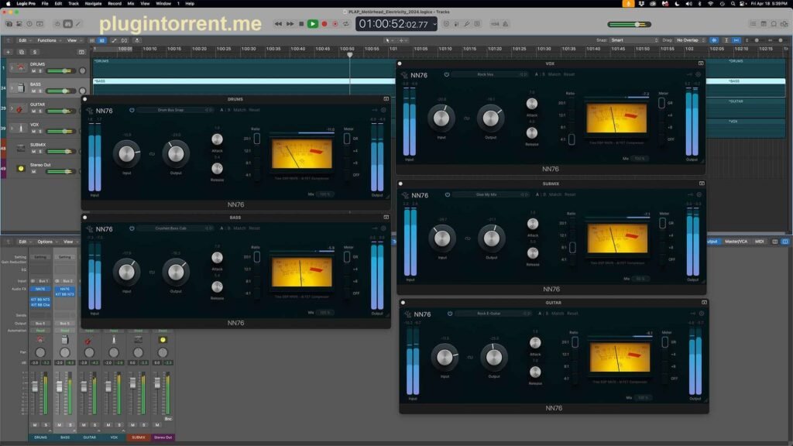The height and width of the screenshot is (446, 793).
Task: Open the macOS Wi-Fi menu icon
Action: [711, 4]
